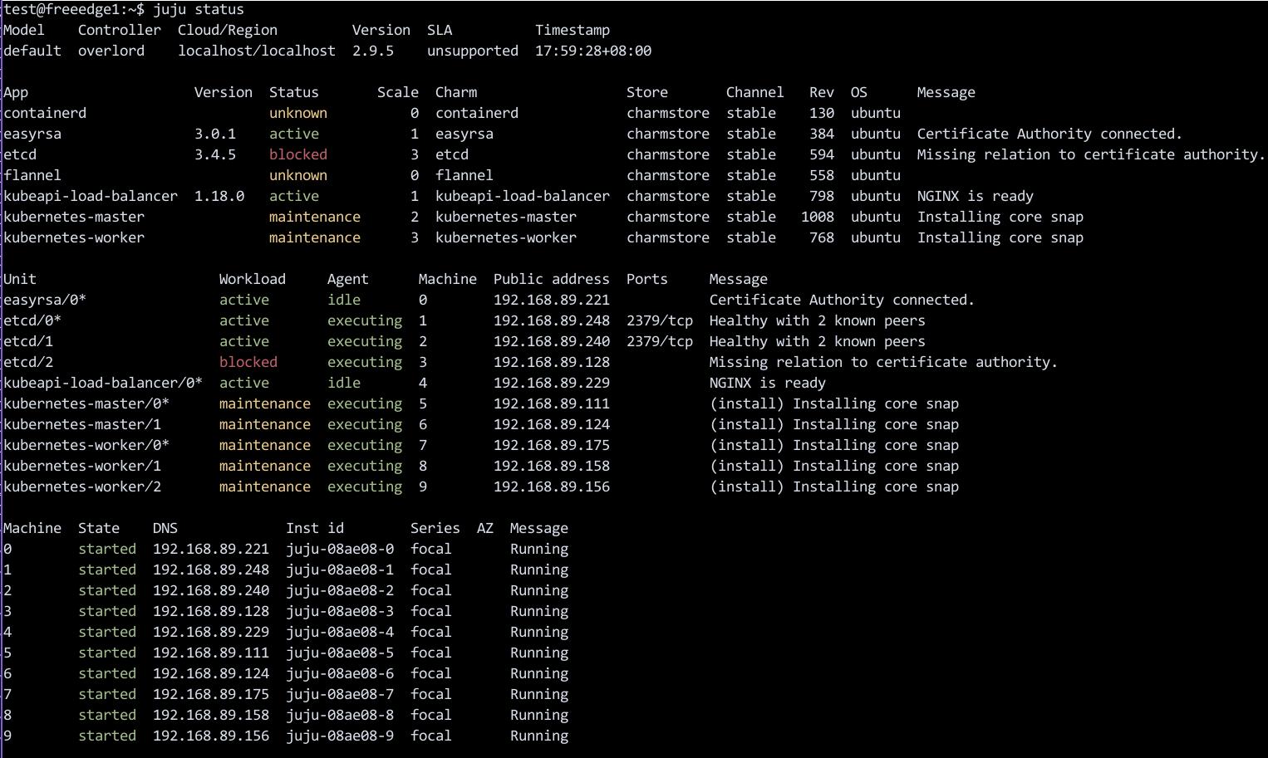Click the 'localhost/localhost' cloud region value
The image size is (1268, 758).
(x=257, y=51)
